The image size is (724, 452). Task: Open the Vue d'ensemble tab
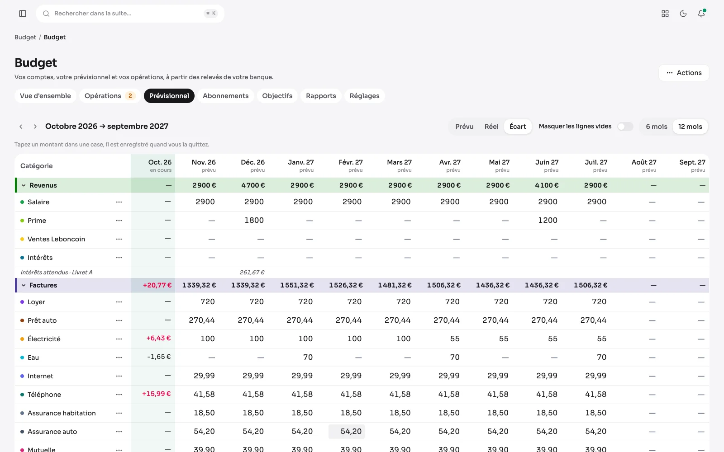(45, 96)
